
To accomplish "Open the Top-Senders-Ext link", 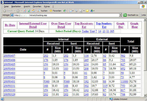I will tap(104, 25).
